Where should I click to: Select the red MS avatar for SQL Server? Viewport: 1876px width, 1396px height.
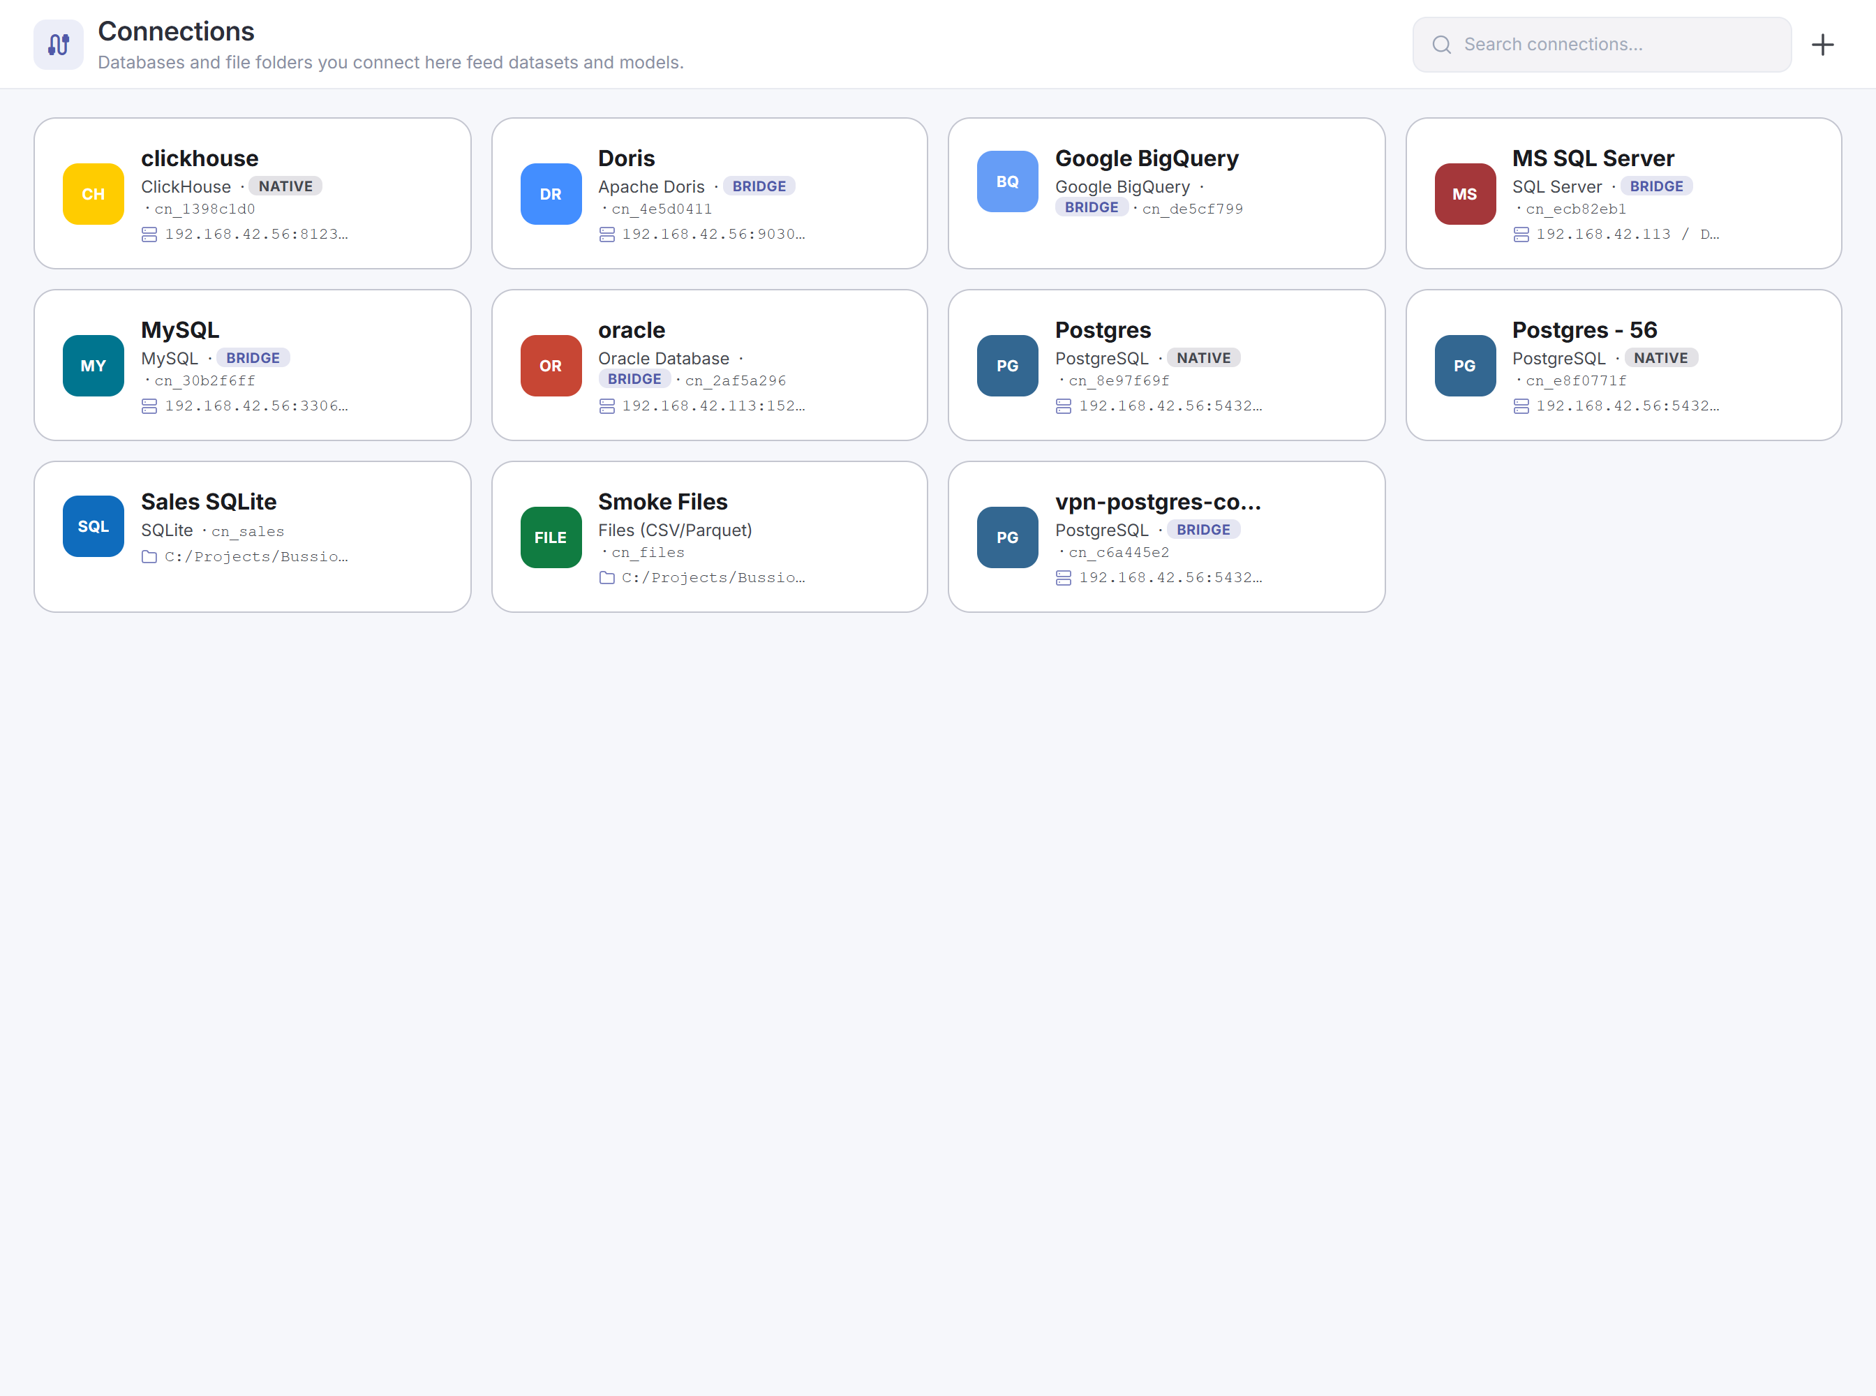1466,194
